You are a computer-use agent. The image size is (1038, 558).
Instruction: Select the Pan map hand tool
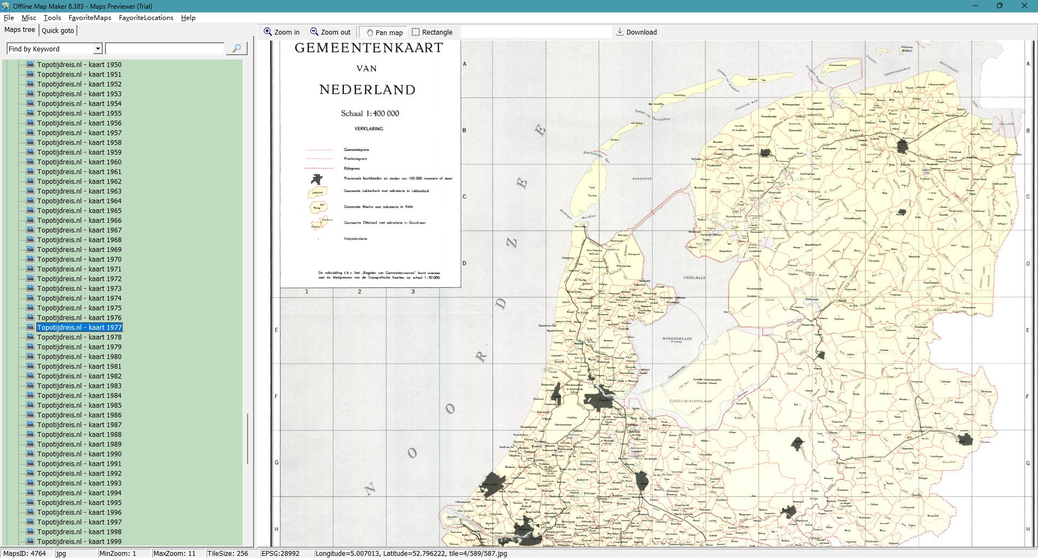pyautogui.click(x=384, y=32)
